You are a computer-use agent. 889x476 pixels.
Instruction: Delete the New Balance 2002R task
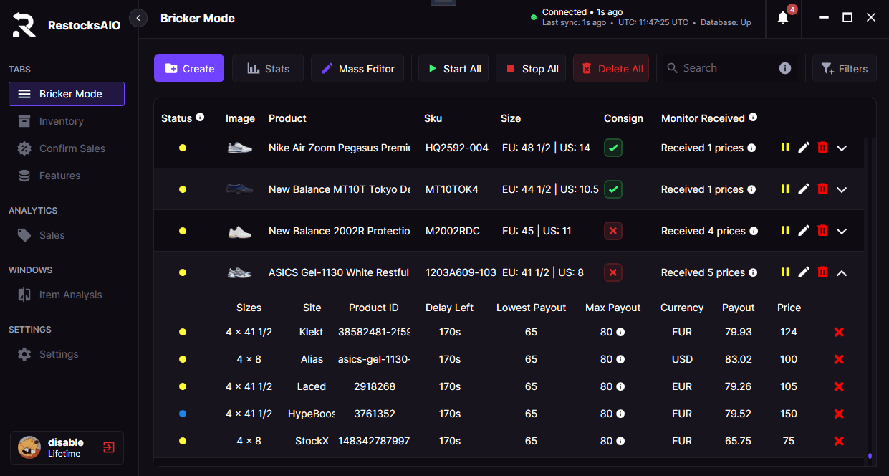(822, 231)
